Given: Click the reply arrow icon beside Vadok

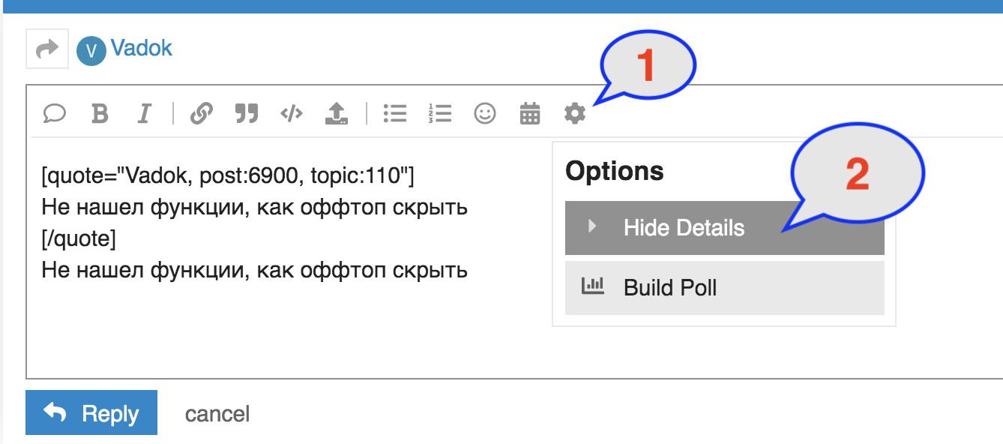Looking at the screenshot, I should tap(47, 49).
